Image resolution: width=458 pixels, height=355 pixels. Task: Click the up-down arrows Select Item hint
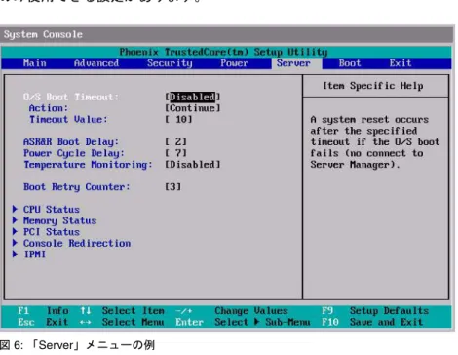[122, 310]
